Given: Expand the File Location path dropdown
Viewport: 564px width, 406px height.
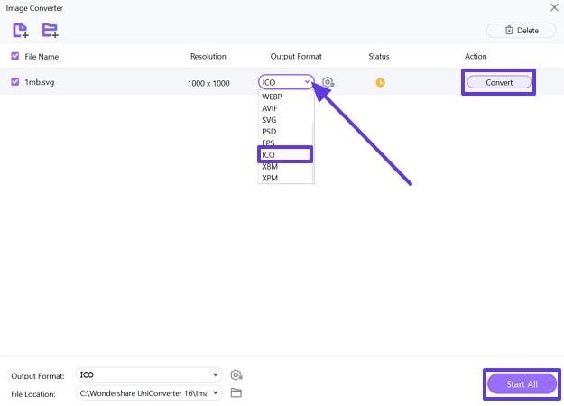Looking at the screenshot, I should 149,393.
